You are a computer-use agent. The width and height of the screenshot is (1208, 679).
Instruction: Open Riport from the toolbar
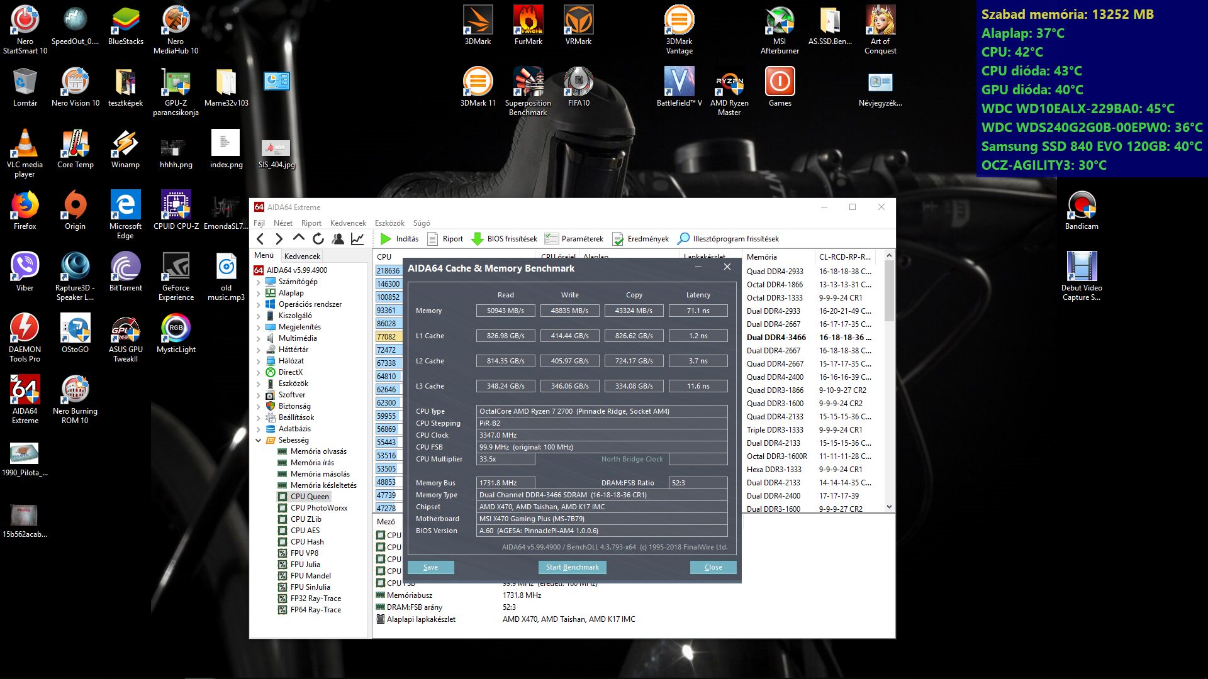click(445, 239)
